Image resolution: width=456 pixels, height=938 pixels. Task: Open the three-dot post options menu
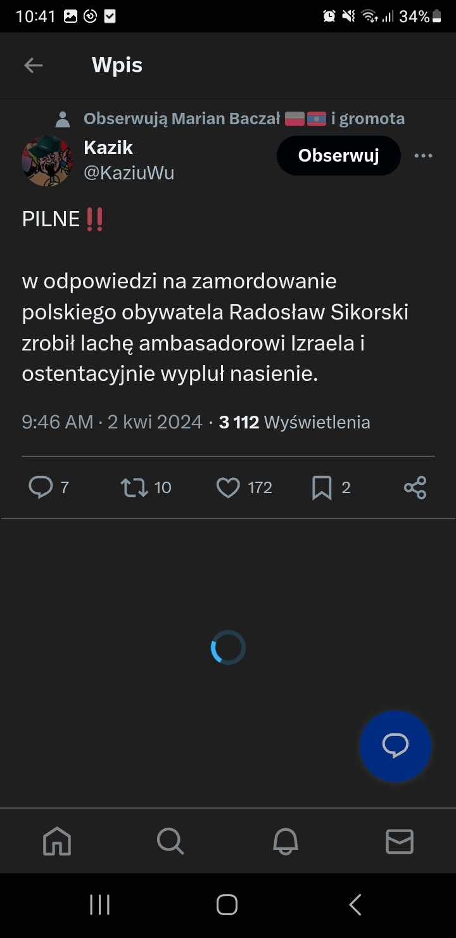[x=423, y=156]
